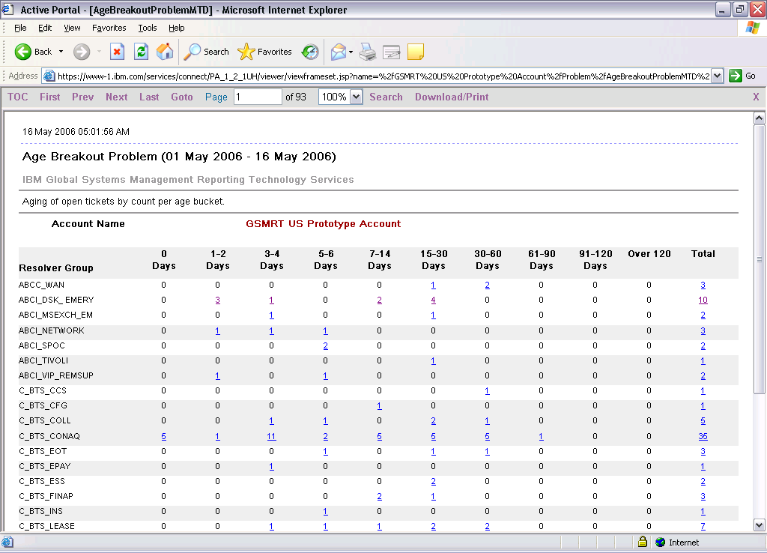
Task: Open the Edit menu
Action: [x=45, y=28]
